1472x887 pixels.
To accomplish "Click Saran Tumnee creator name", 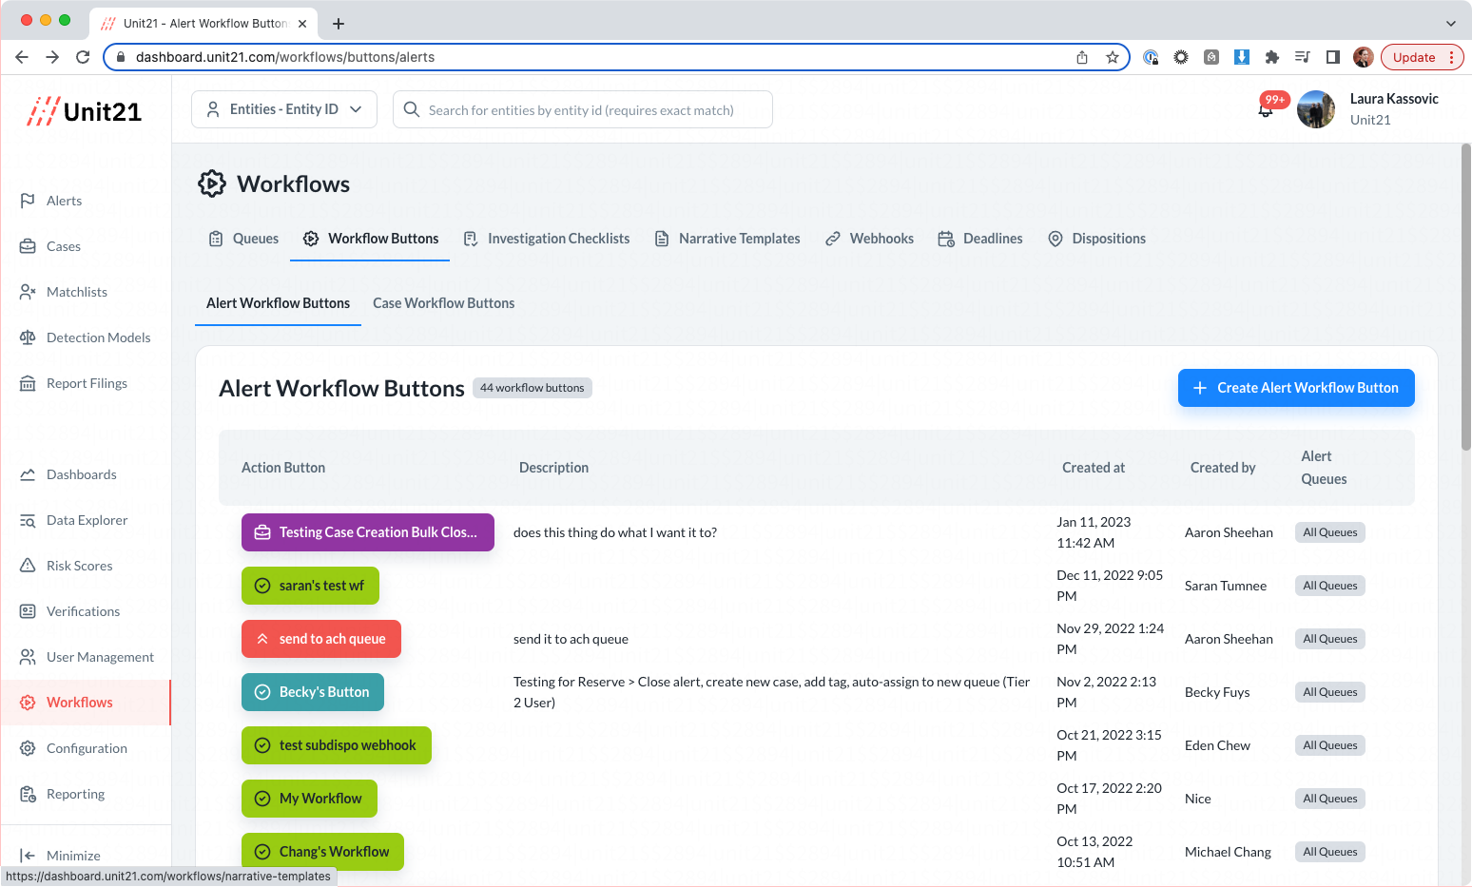I will [1226, 586].
